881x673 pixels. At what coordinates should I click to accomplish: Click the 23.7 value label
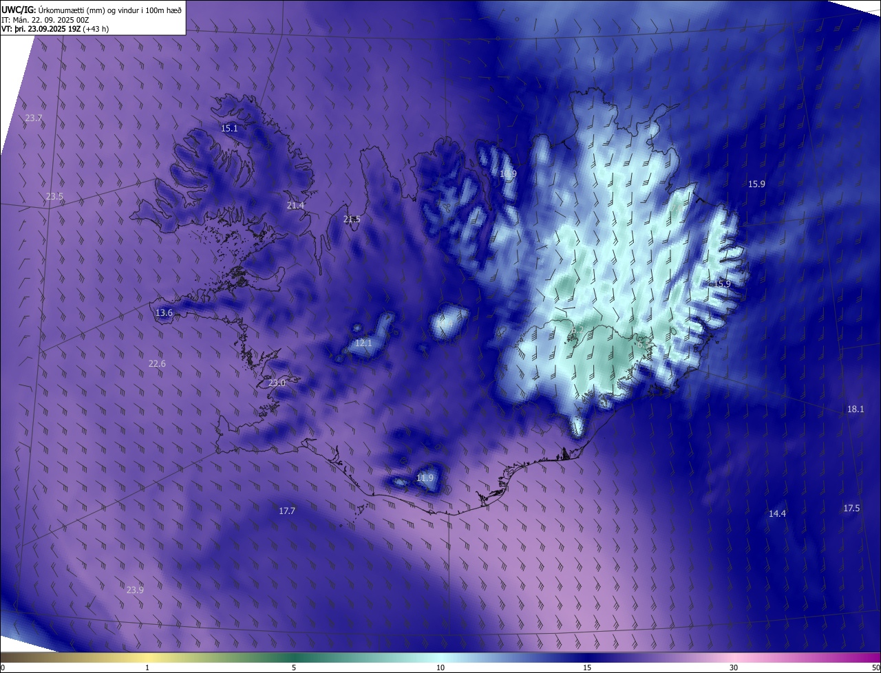[34, 118]
